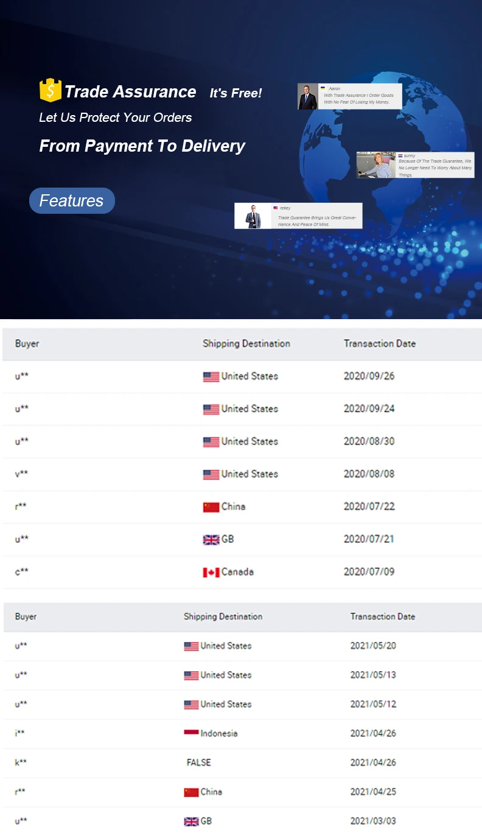Screen dimensions: 482x835
Task: Click the 'Trade Assurance' heading text
Action: [130, 92]
